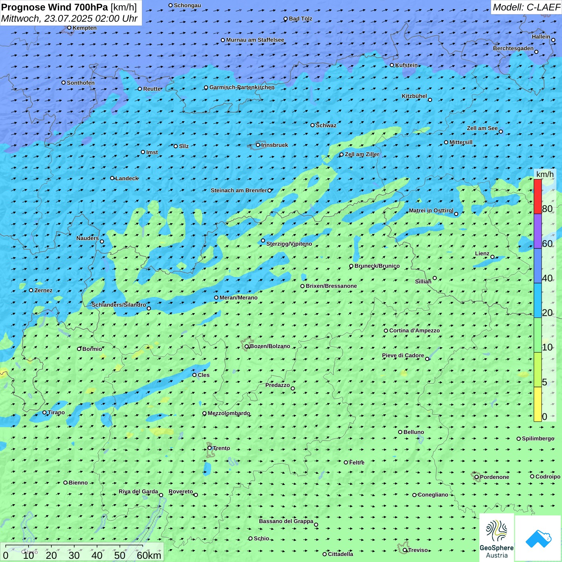Click the 'Rovereto' label
This screenshot has width=562, height=562.
pyautogui.click(x=181, y=491)
